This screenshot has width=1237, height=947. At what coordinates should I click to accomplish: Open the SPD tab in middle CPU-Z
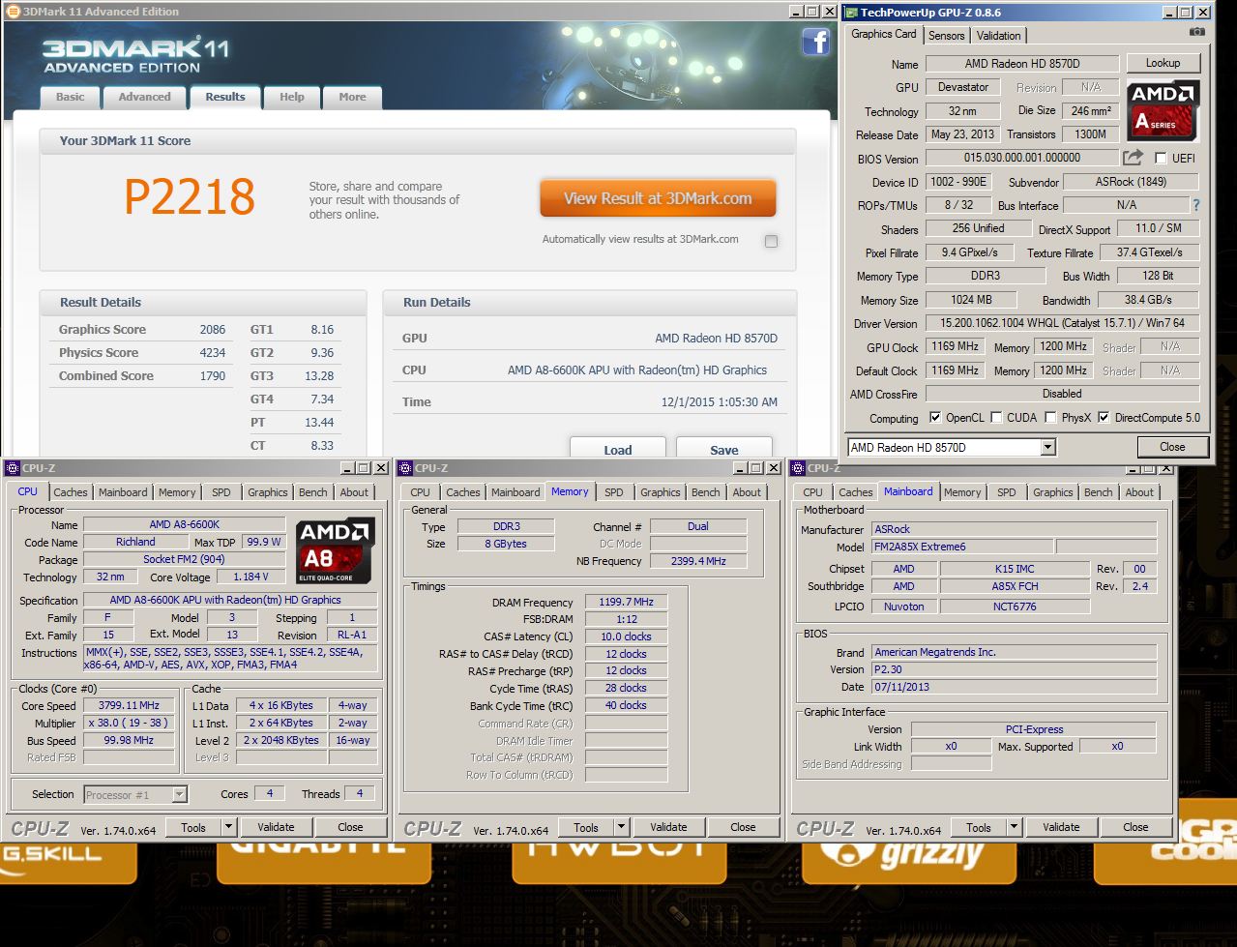(x=614, y=492)
